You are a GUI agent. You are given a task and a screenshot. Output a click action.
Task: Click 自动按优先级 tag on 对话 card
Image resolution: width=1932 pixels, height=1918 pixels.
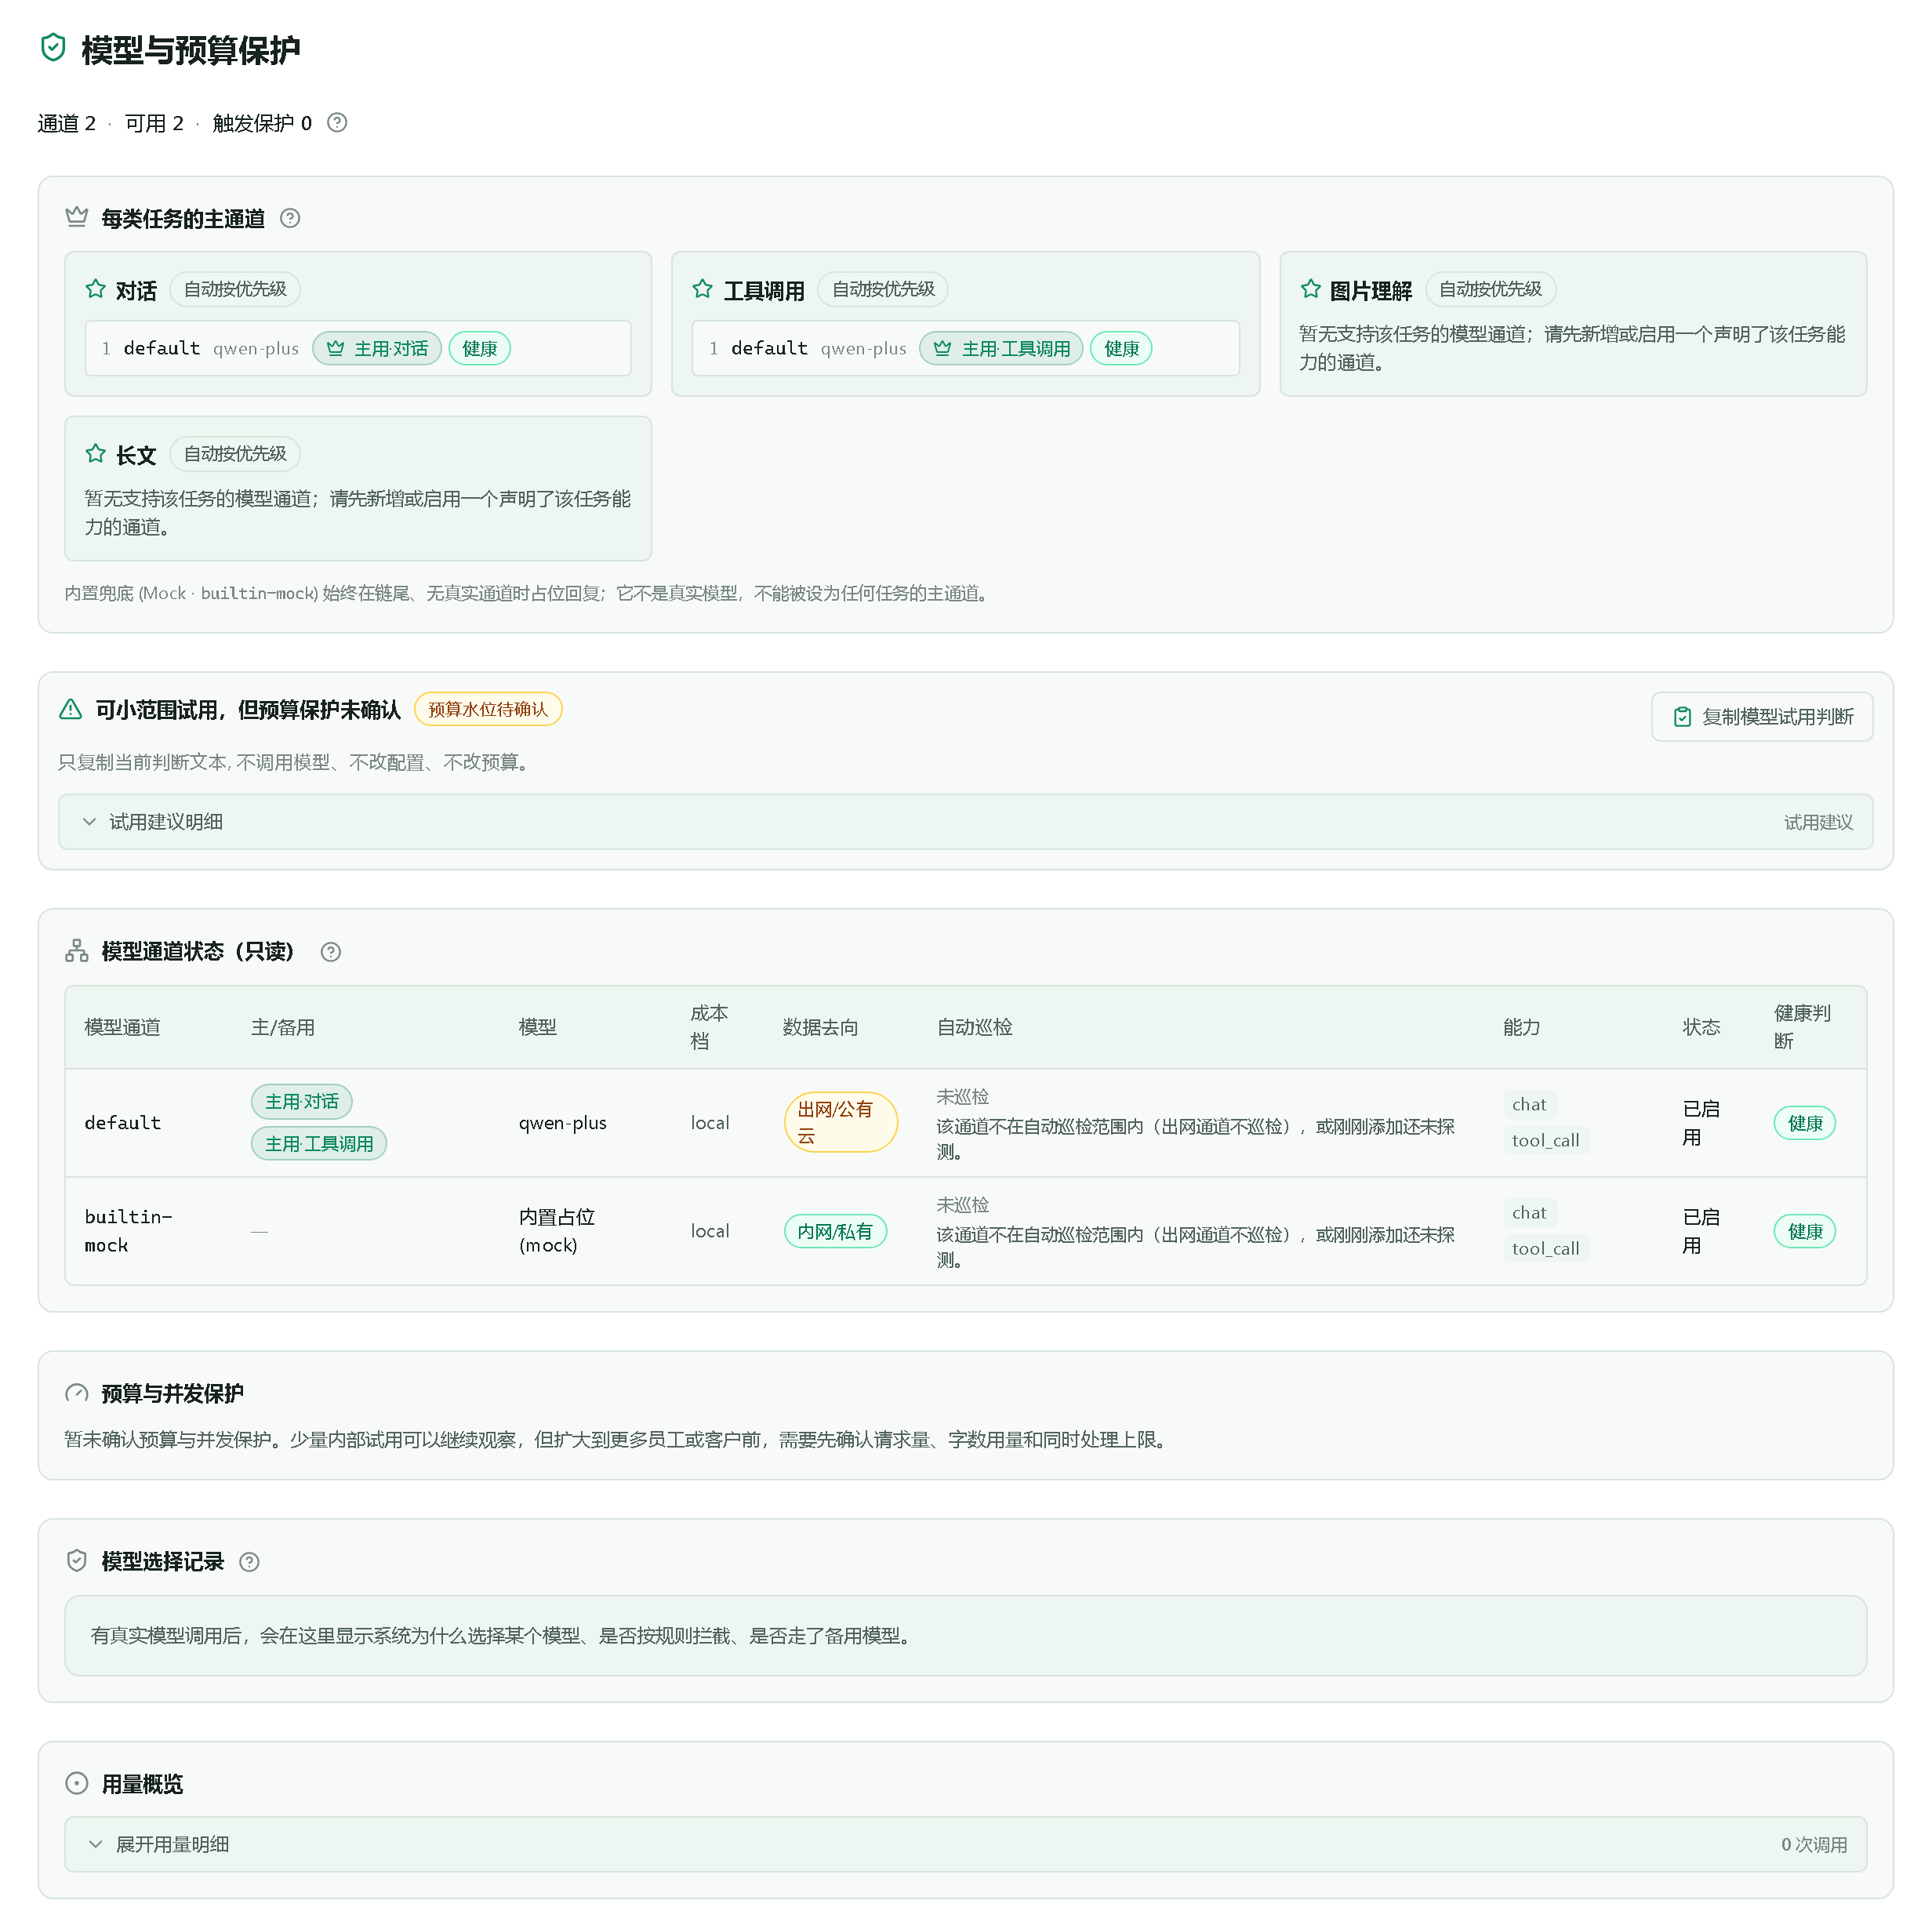[x=235, y=289]
